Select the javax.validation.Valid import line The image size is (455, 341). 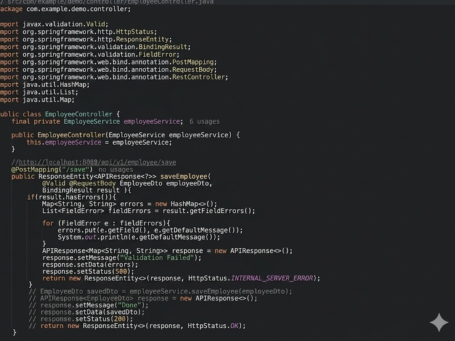pyautogui.click(x=54, y=24)
